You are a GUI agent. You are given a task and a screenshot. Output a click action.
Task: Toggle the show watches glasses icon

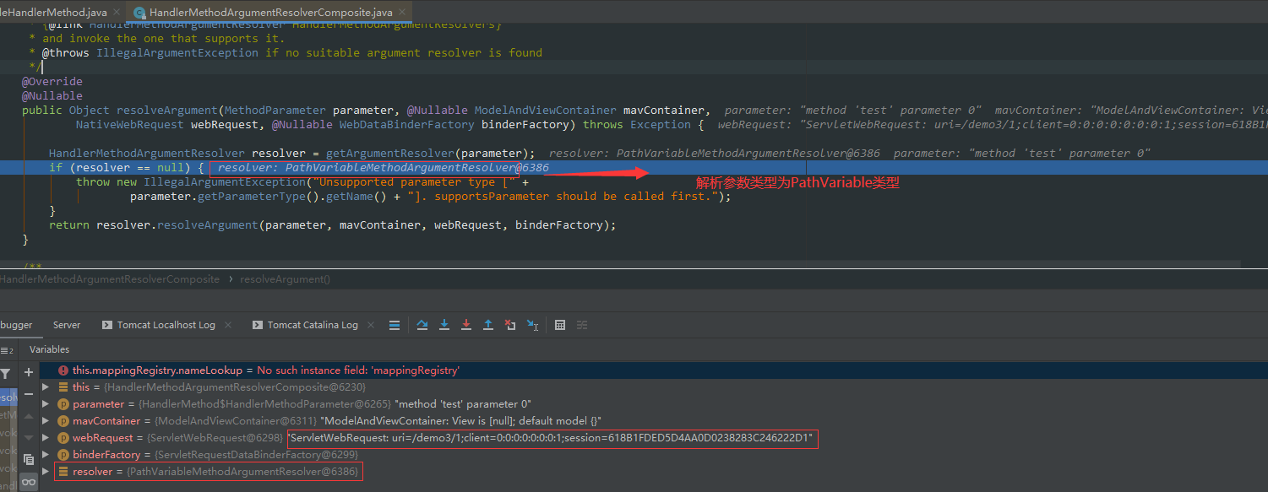point(29,483)
